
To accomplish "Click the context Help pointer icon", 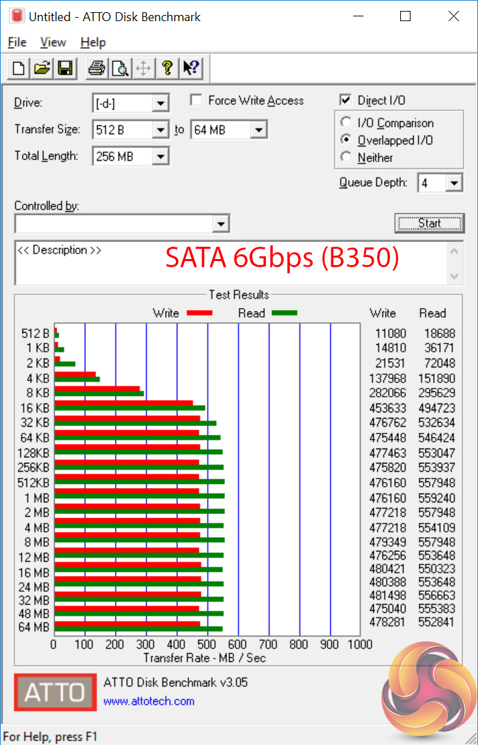I will [191, 68].
